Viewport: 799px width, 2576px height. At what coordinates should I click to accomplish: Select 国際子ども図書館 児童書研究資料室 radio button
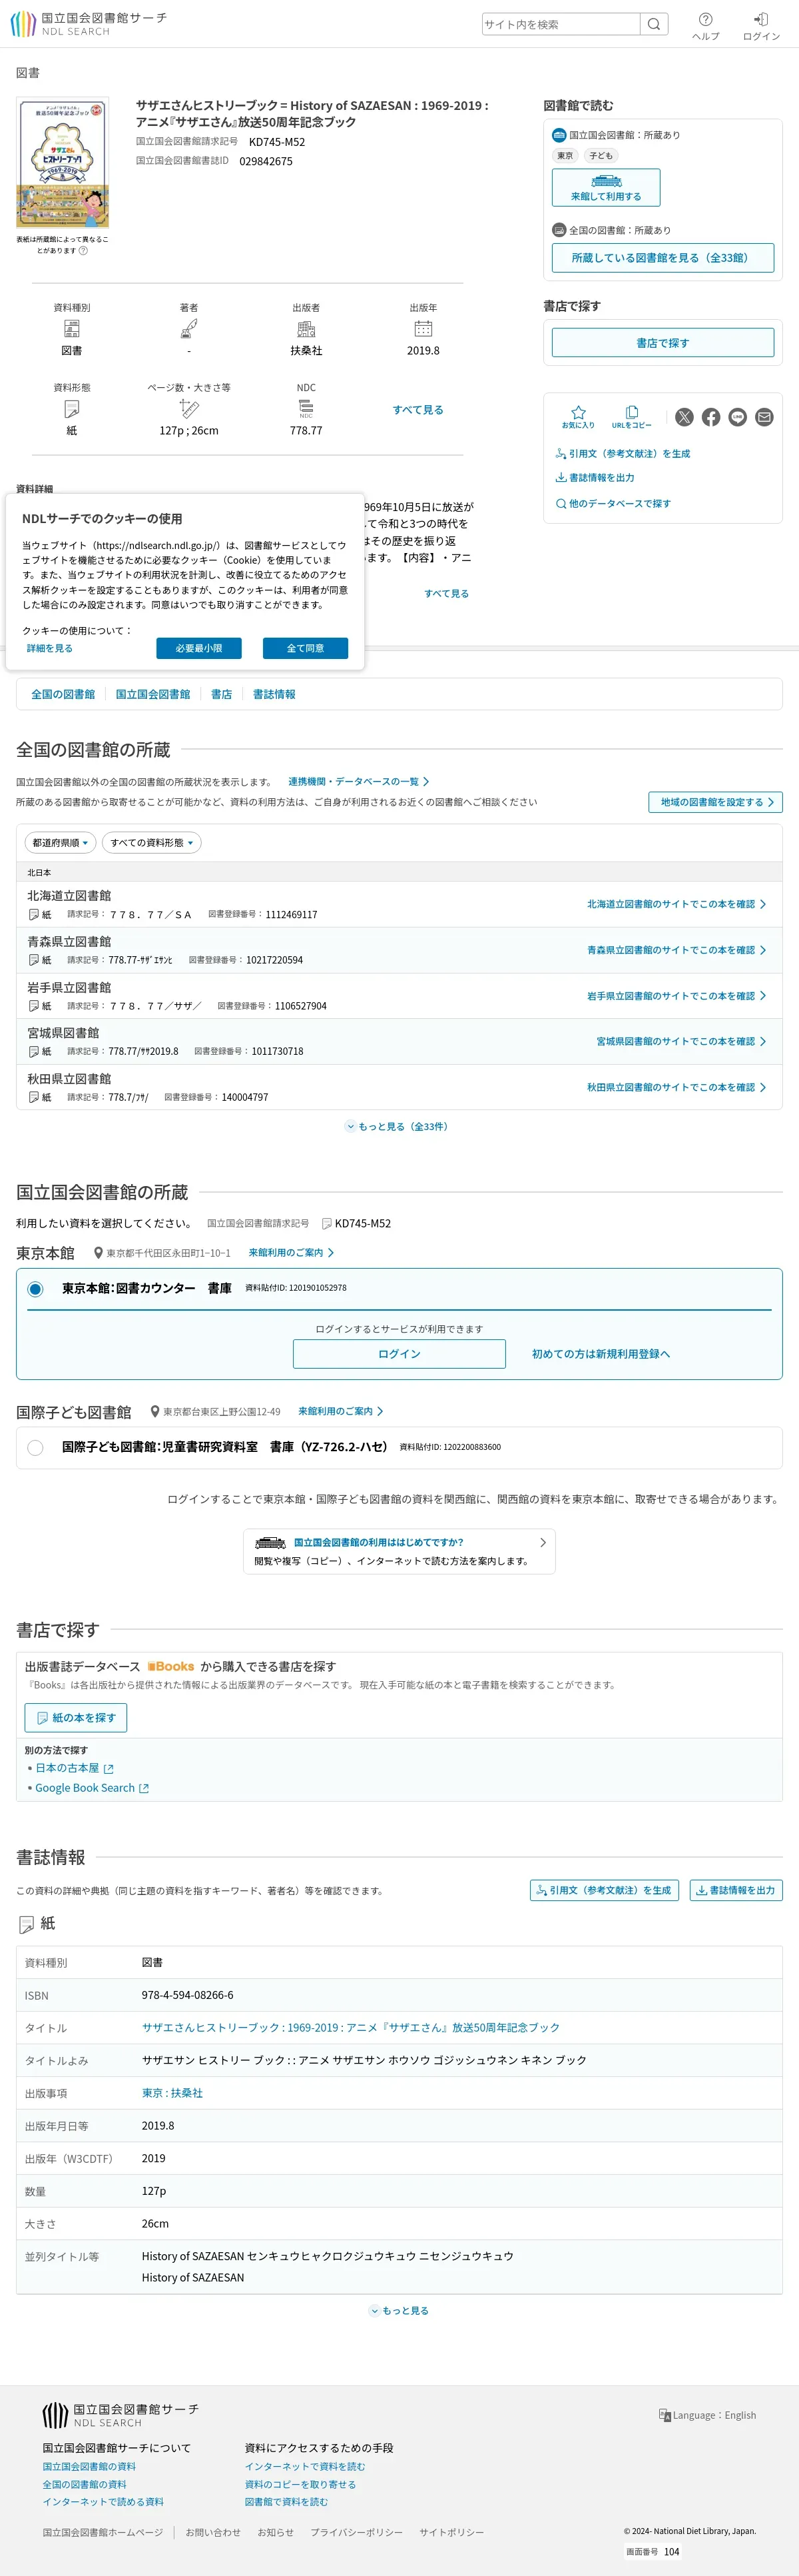pyautogui.click(x=35, y=1448)
